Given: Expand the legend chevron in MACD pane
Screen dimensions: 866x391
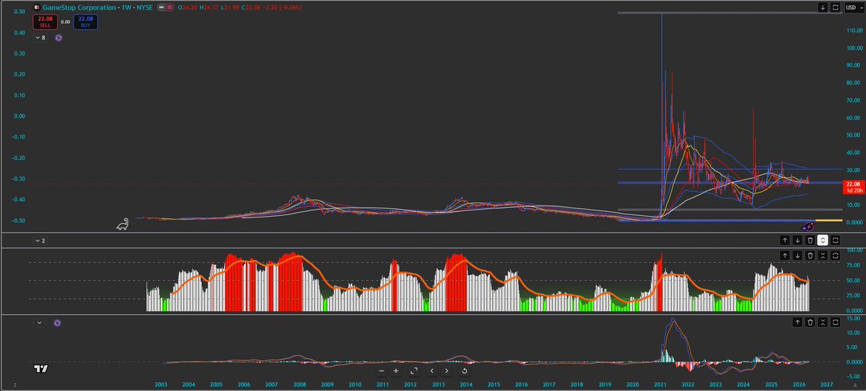Looking at the screenshot, I should 40,323.
